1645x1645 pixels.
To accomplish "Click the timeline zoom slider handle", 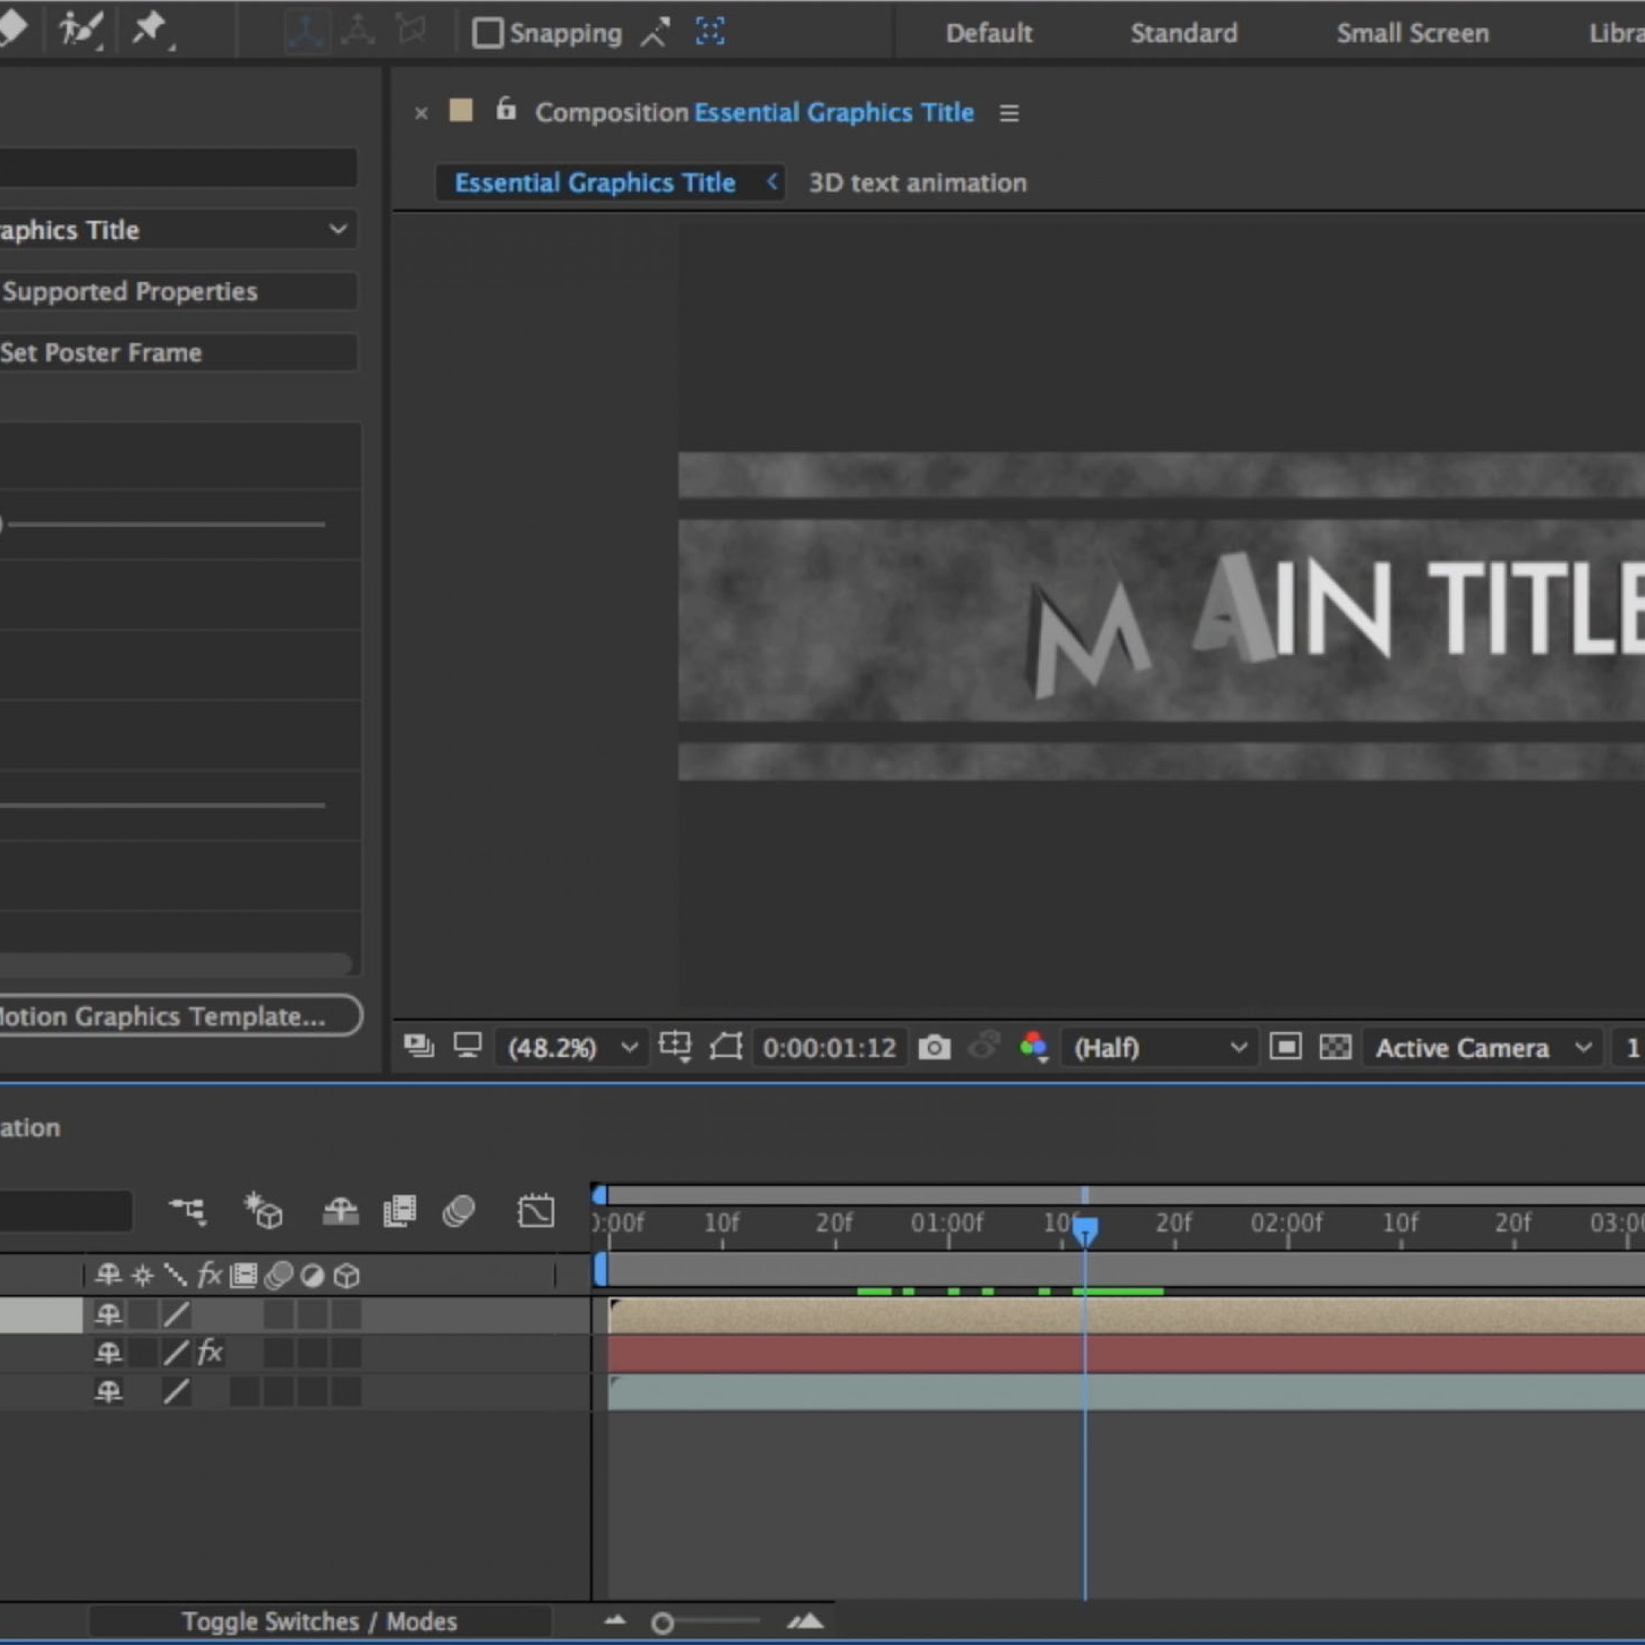I will point(662,1623).
